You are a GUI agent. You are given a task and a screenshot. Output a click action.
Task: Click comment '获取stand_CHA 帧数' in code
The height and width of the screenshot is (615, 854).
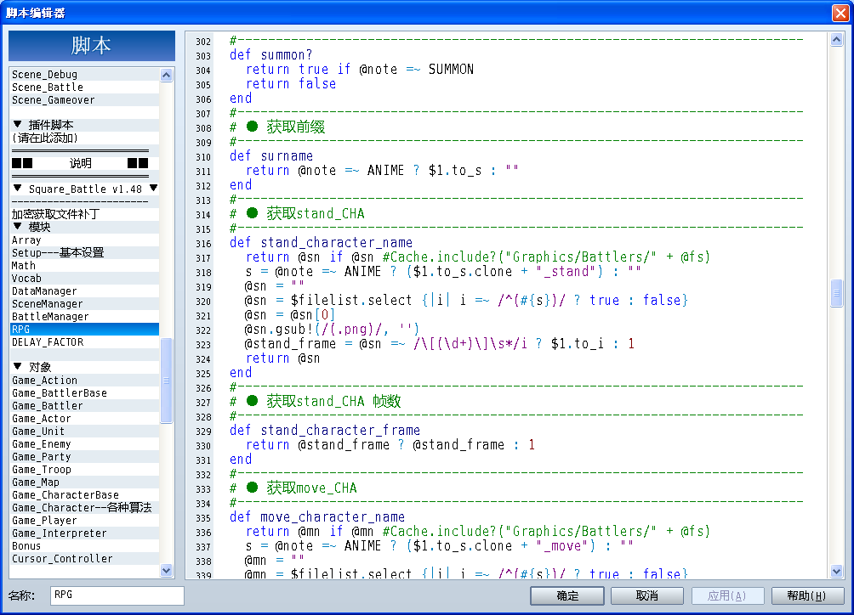(333, 401)
